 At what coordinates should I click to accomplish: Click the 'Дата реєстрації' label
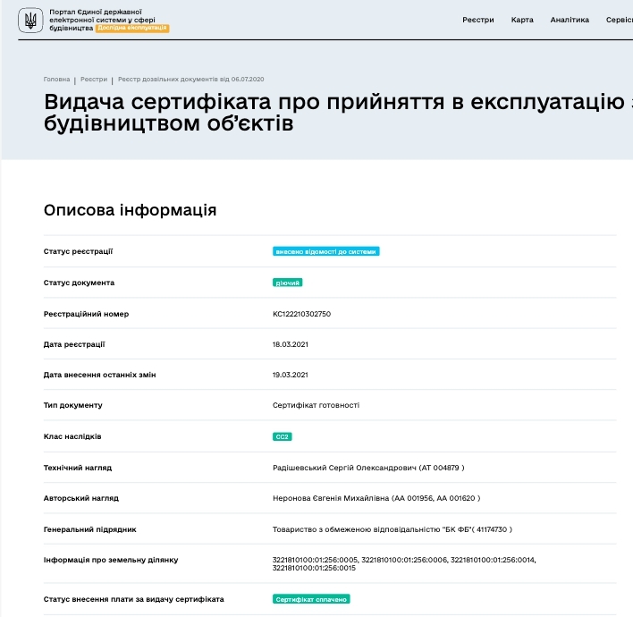(74, 344)
